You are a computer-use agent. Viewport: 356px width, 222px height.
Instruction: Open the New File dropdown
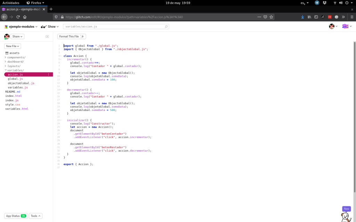(x=12, y=46)
